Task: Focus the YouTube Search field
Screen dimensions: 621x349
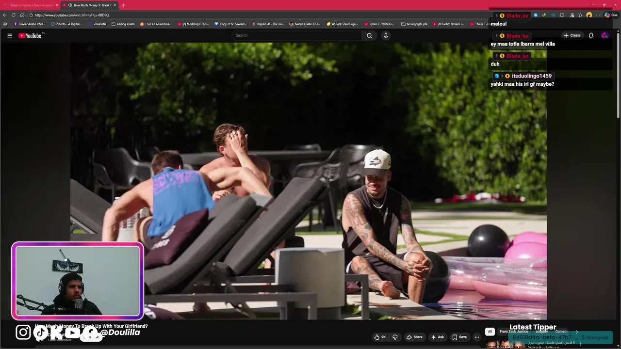Action: (296, 35)
